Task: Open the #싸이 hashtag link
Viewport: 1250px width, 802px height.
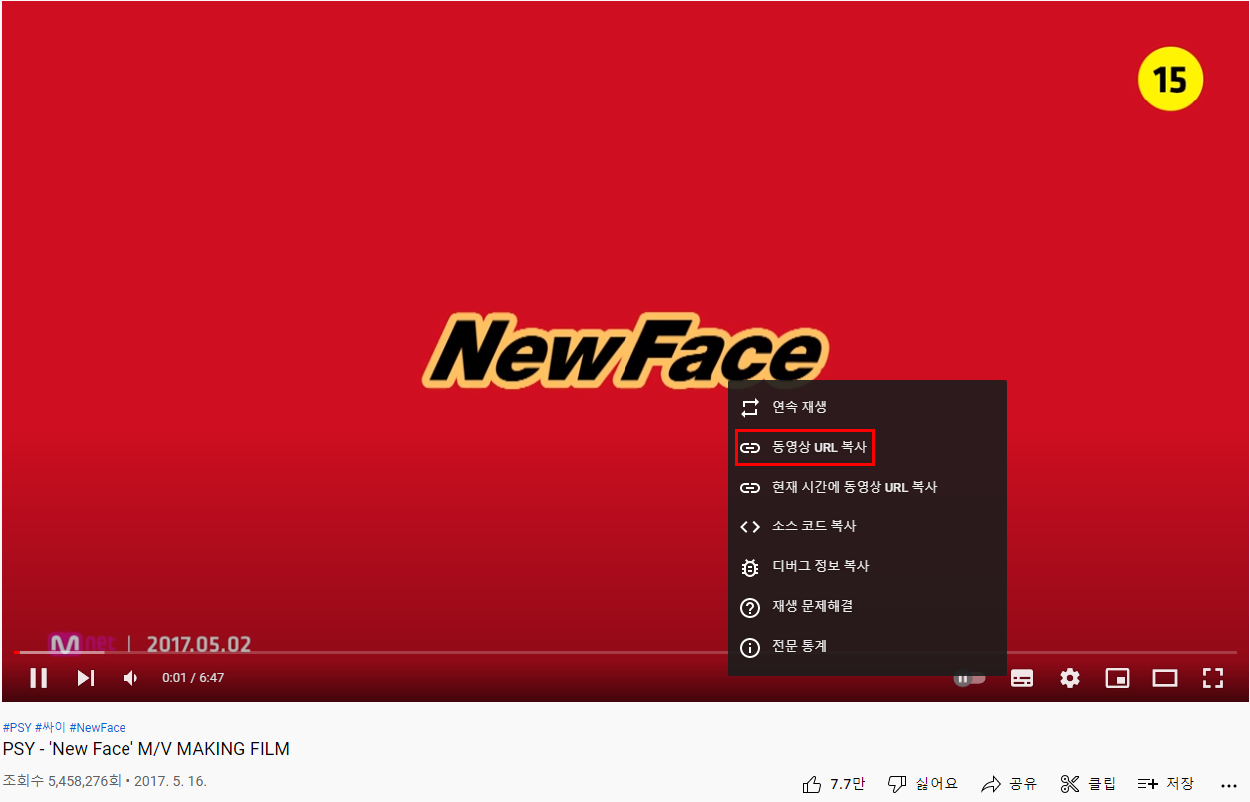Action: [50, 728]
